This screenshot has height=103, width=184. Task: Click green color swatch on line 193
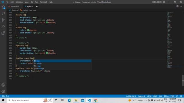28,30
